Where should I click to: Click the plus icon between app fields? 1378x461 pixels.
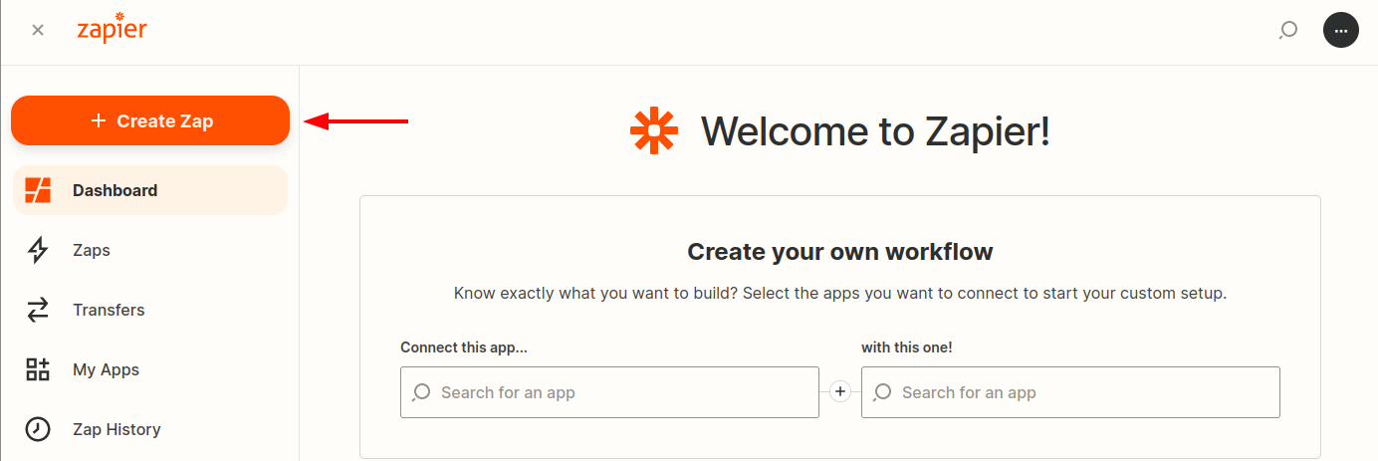tap(840, 392)
